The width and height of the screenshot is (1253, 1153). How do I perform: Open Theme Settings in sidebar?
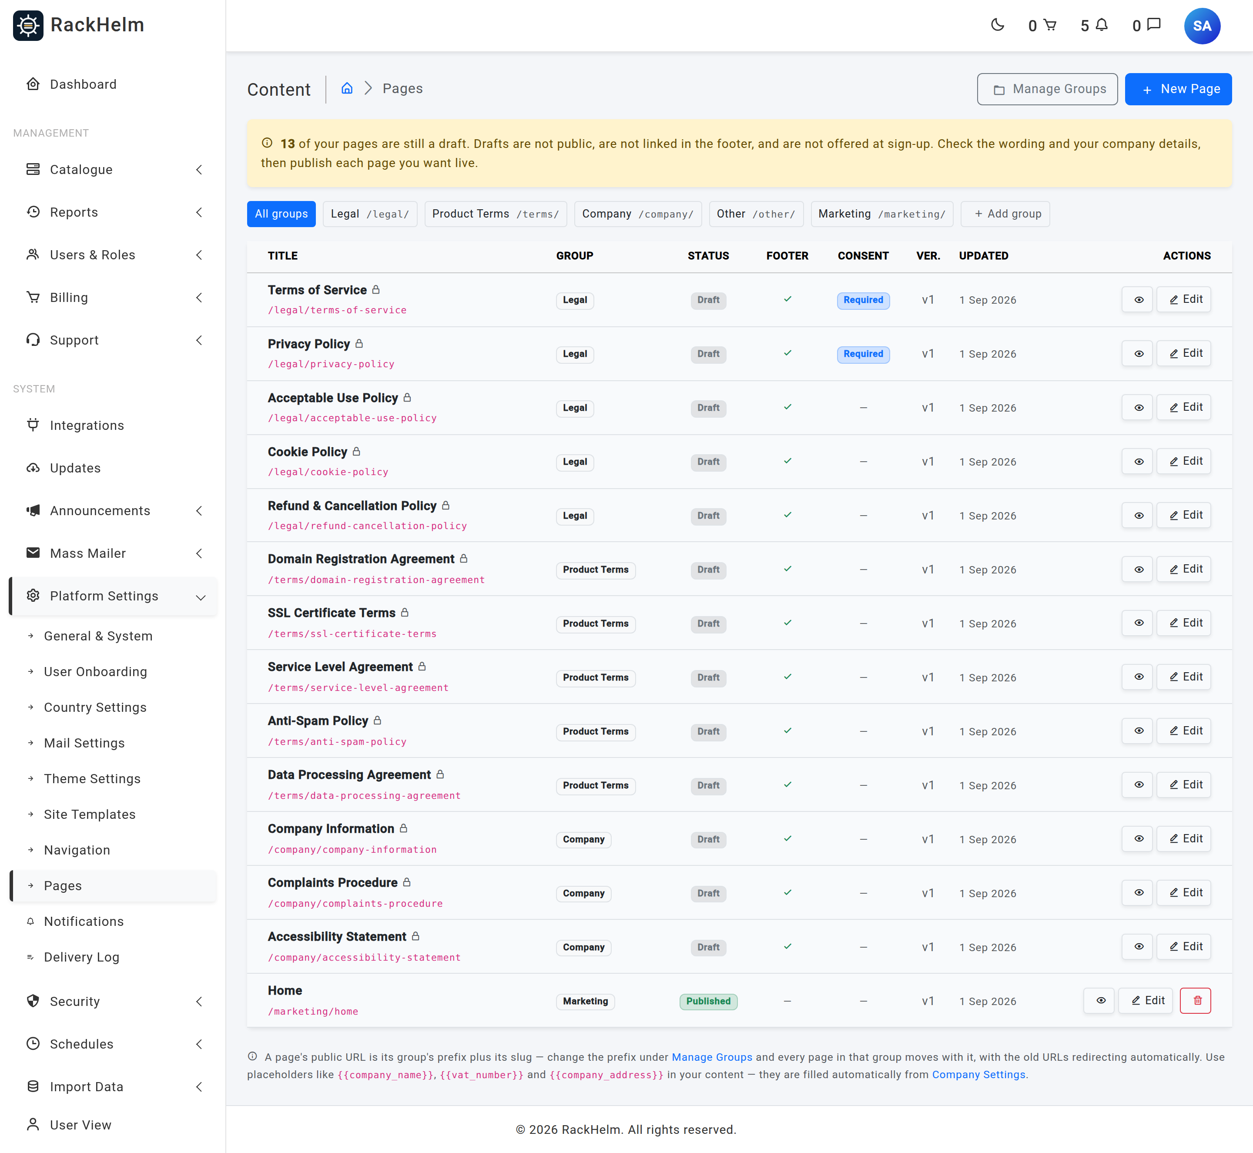coord(113,779)
